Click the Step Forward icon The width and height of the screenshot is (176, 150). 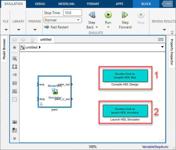click(x=125, y=15)
